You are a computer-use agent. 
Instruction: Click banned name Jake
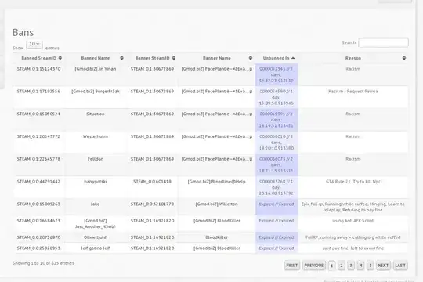(96, 204)
